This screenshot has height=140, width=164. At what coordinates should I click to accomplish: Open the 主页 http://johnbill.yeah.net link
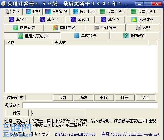130,134
